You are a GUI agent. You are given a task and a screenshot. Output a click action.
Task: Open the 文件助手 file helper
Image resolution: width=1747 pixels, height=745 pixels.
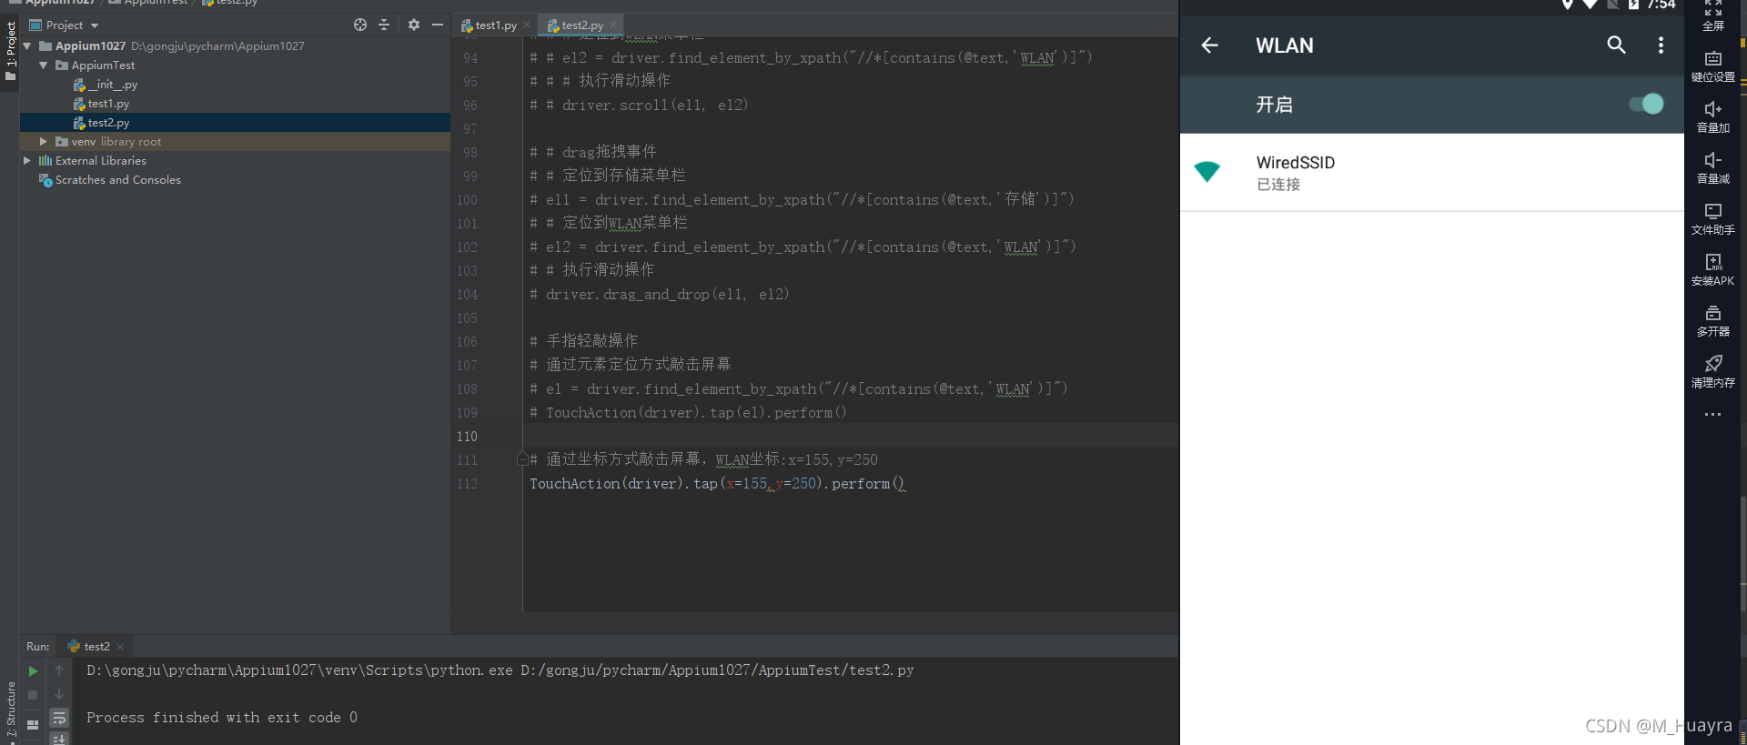tap(1713, 219)
